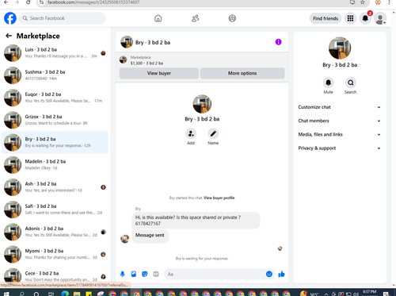
Task: Choose a sticker icon
Action: [x=145, y=274]
